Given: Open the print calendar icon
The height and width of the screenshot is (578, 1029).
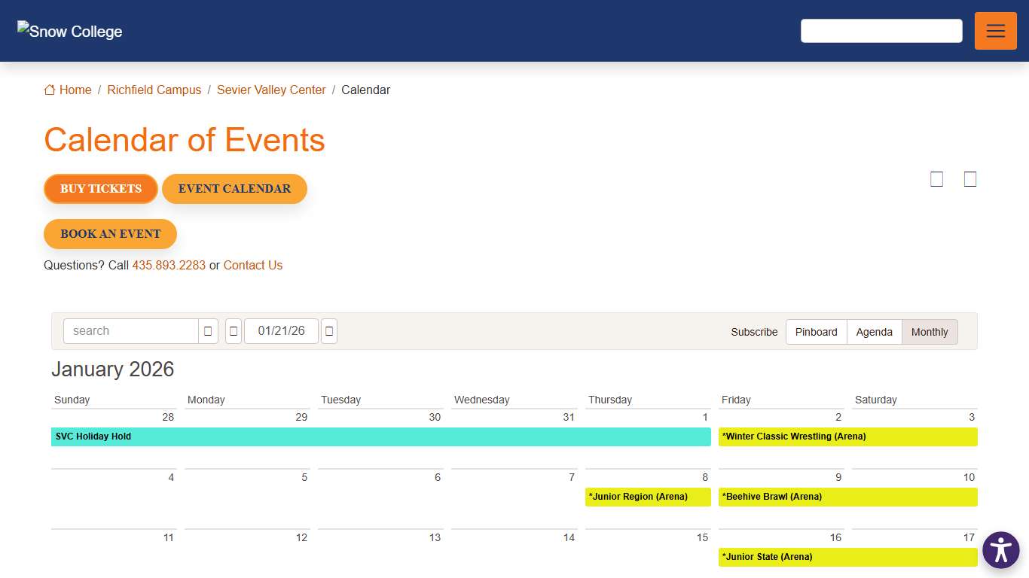Looking at the screenshot, I should (936, 179).
